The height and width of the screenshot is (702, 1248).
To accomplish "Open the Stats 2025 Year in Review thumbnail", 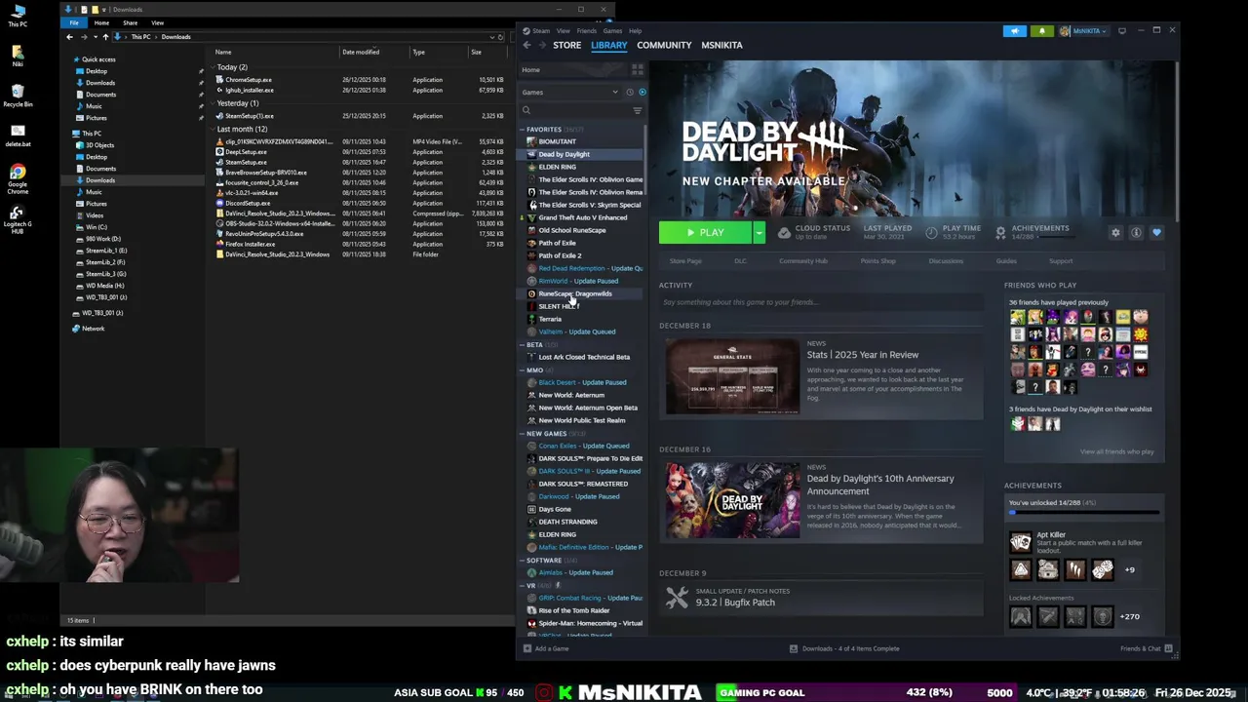I will click(x=731, y=376).
